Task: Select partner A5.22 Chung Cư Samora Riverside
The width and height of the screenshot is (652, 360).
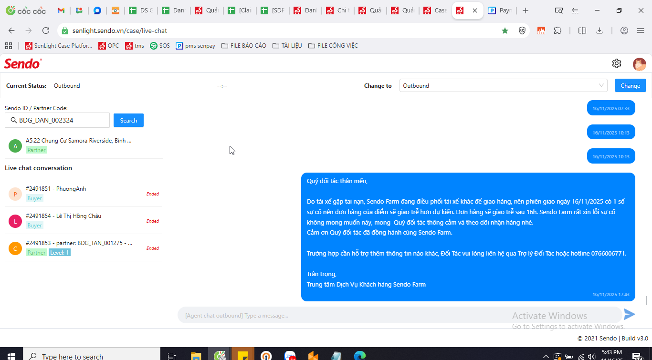Action: coord(84,145)
